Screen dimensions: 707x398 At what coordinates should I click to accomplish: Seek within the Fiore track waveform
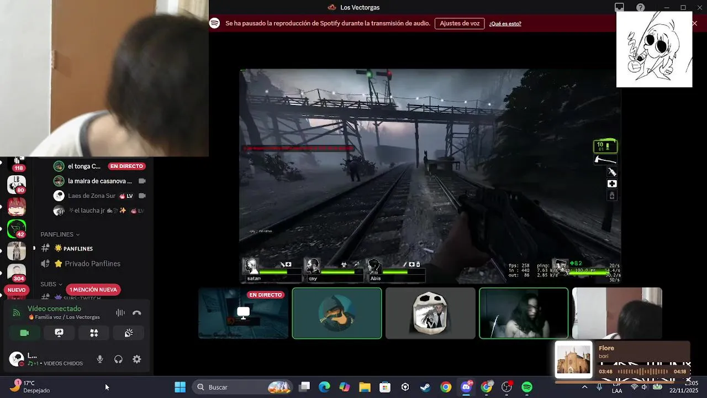pyautogui.click(x=643, y=371)
